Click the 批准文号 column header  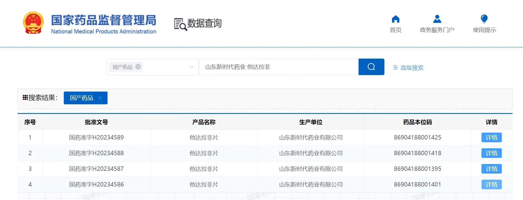pos(96,122)
